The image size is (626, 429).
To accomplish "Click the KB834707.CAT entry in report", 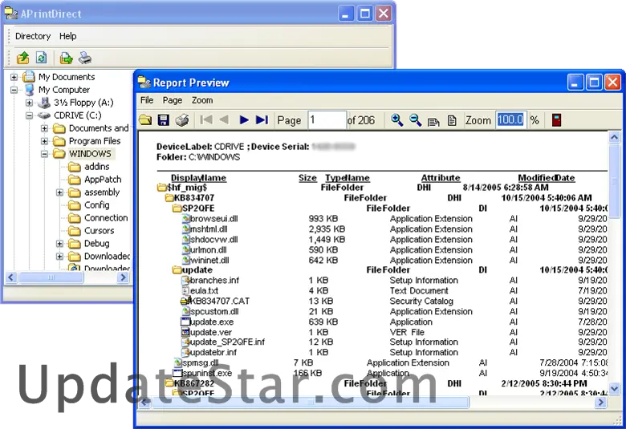I will [x=218, y=301].
